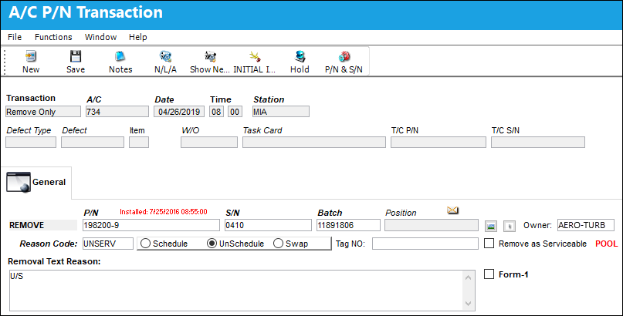Click the Tag NO input field
The height and width of the screenshot is (316, 623).
pos(425,244)
